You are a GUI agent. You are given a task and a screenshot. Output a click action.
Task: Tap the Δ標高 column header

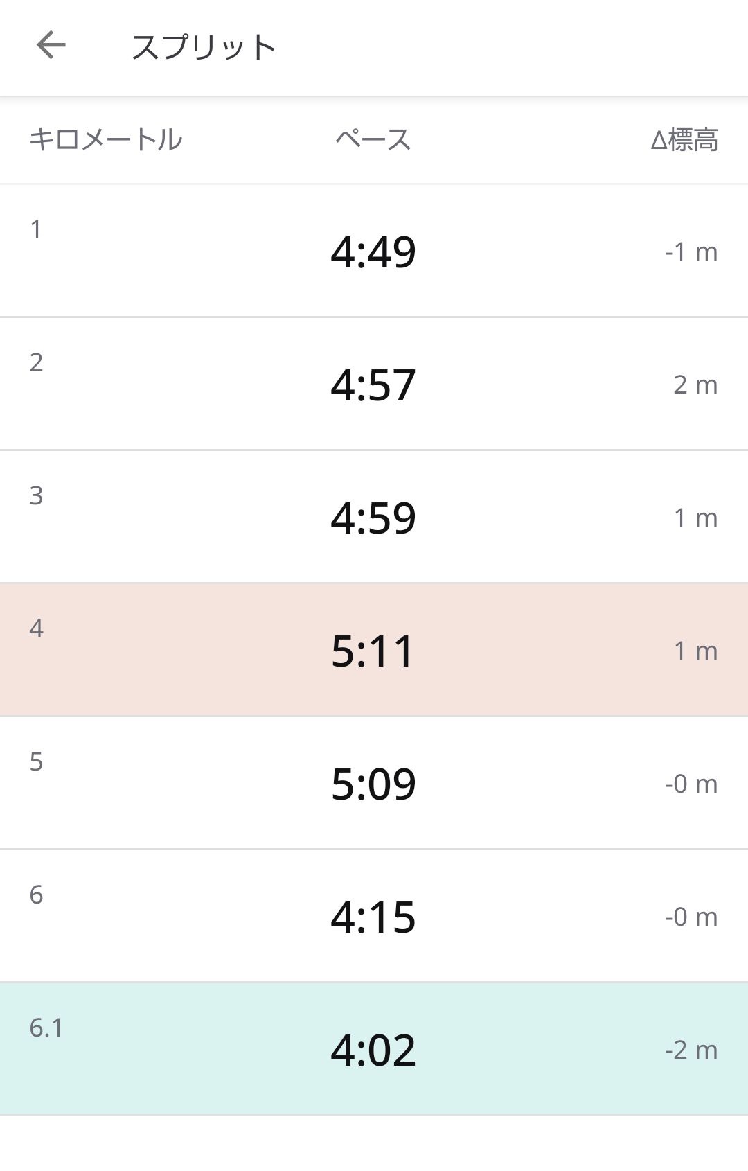[x=684, y=140]
